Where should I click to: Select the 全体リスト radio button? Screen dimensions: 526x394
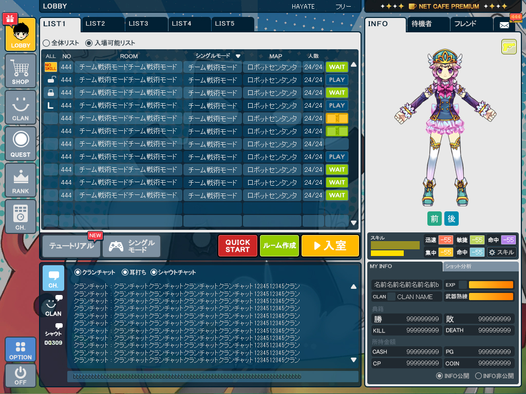[x=46, y=43]
